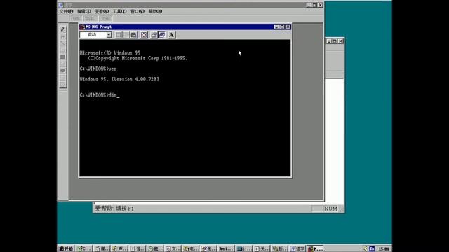Minimize the MS-DOS Prompt window
The width and height of the screenshot is (449, 252).
(276, 27)
